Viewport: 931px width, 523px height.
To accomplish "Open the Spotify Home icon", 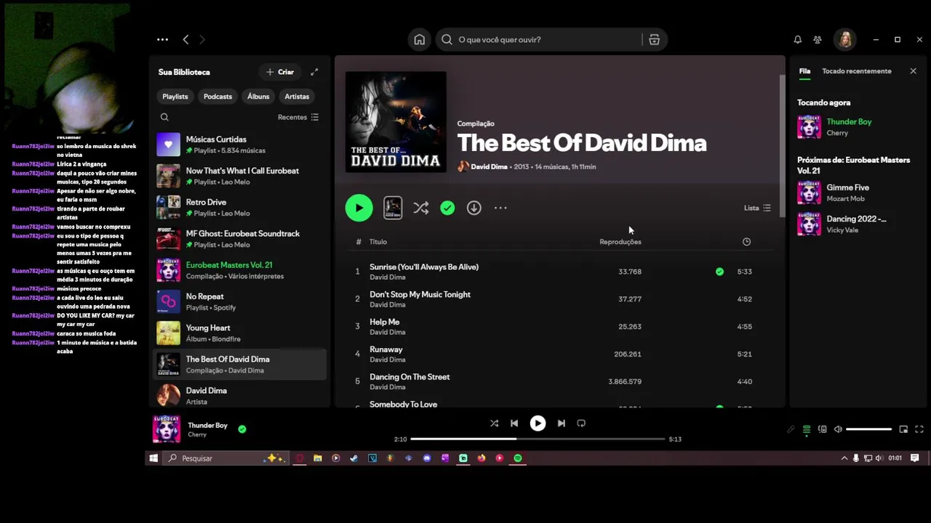I will coord(420,40).
